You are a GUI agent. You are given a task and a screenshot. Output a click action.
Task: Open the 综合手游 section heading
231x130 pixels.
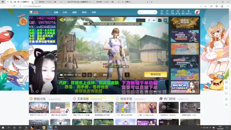126,99
